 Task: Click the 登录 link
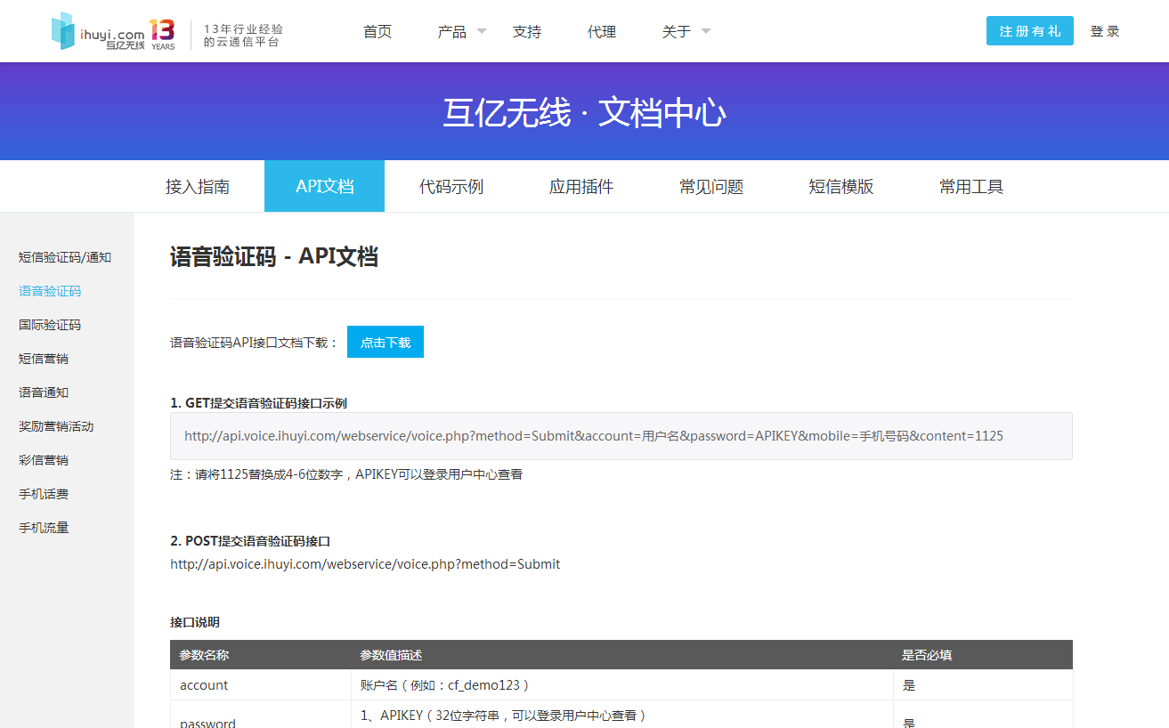tap(1105, 31)
